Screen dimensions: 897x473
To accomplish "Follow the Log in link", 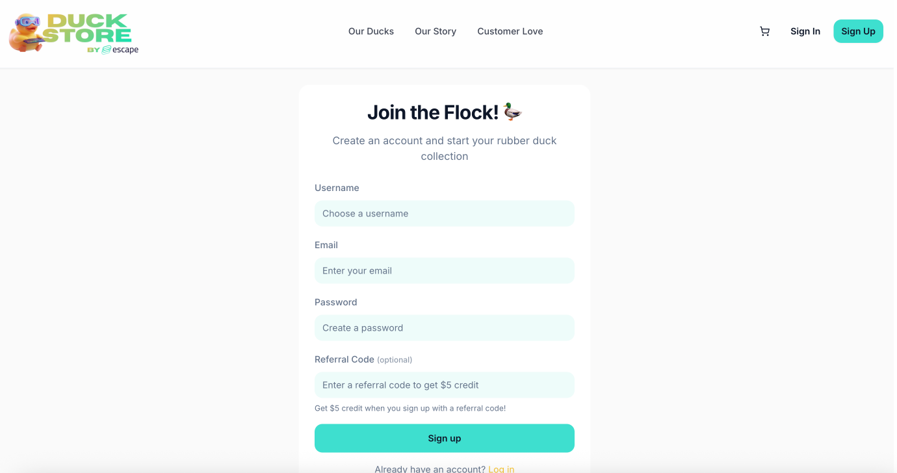I will pyautogui.click(x=501, y=468).
